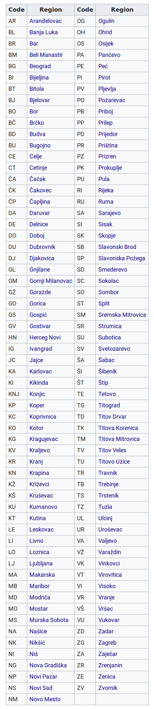This screenshot has height=709, width=154.
Task: Open the Zvornik link
Action: (x=108, y=688)
